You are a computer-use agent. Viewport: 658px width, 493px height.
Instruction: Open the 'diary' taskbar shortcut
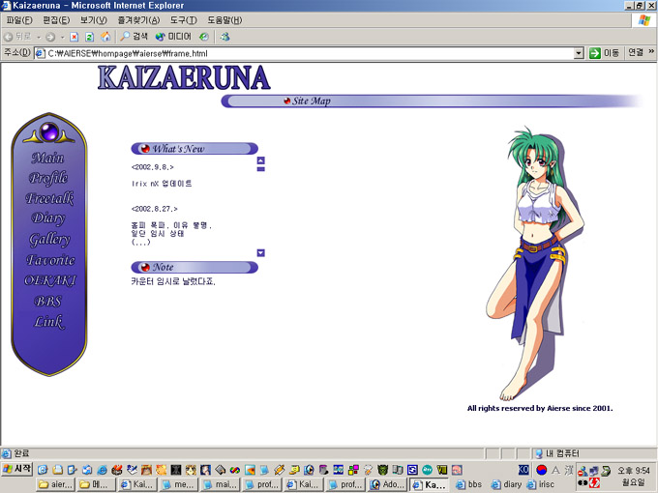(x=506, y=484)
